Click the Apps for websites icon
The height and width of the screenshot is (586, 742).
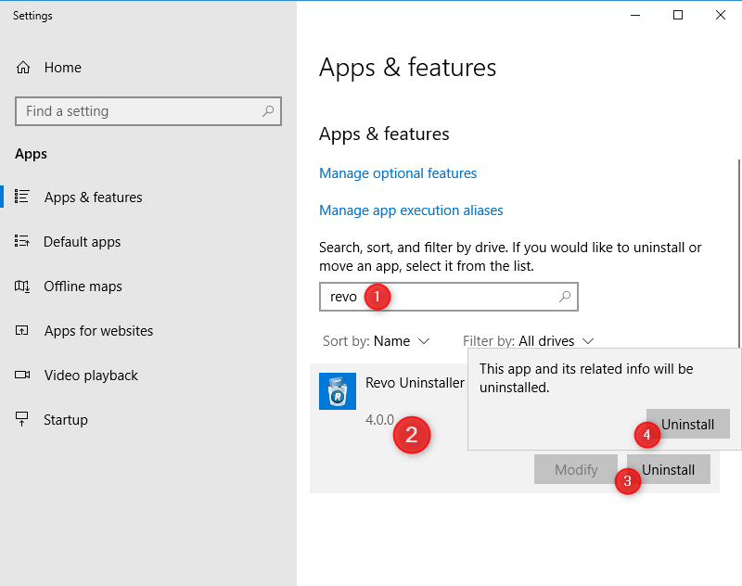(21, 330)
